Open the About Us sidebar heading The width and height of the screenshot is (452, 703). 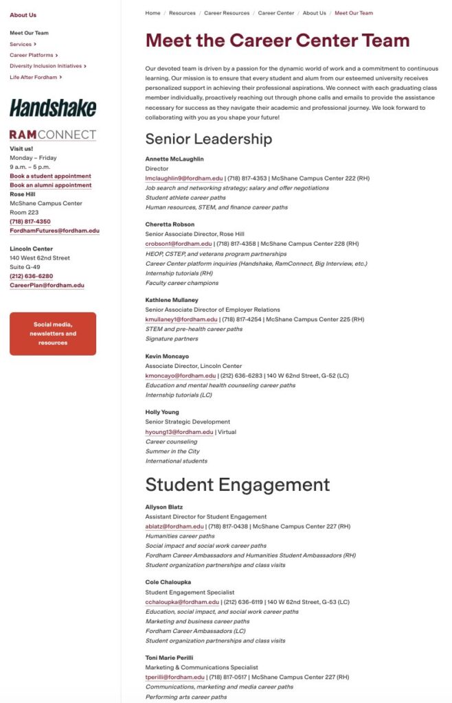pyautogui.click(x=23, y=15)
